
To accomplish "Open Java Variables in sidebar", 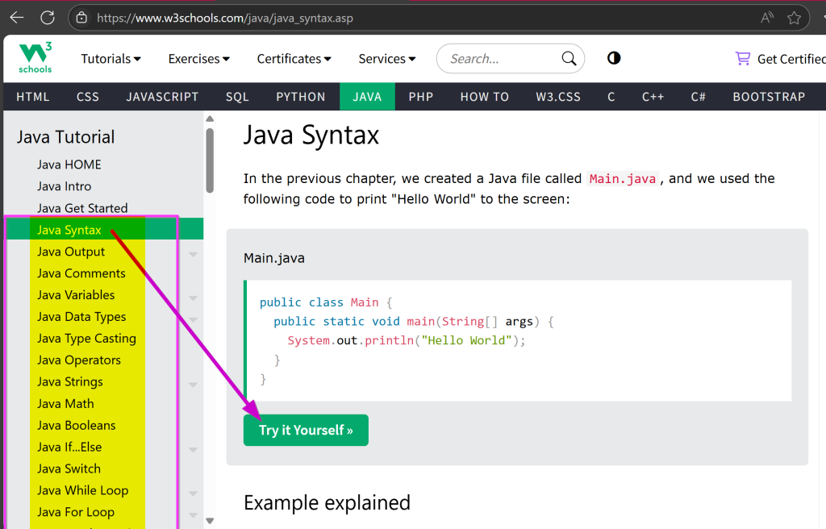I will point(76,295).
